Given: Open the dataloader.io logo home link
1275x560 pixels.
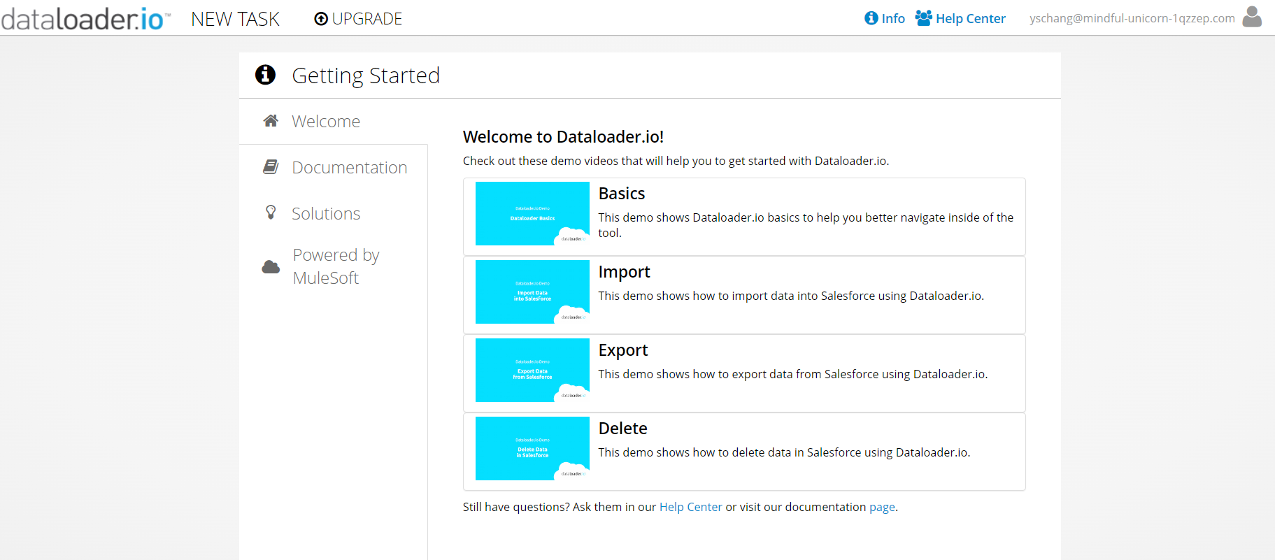Looking at the screenshot, I should click(x=85, y=19).
